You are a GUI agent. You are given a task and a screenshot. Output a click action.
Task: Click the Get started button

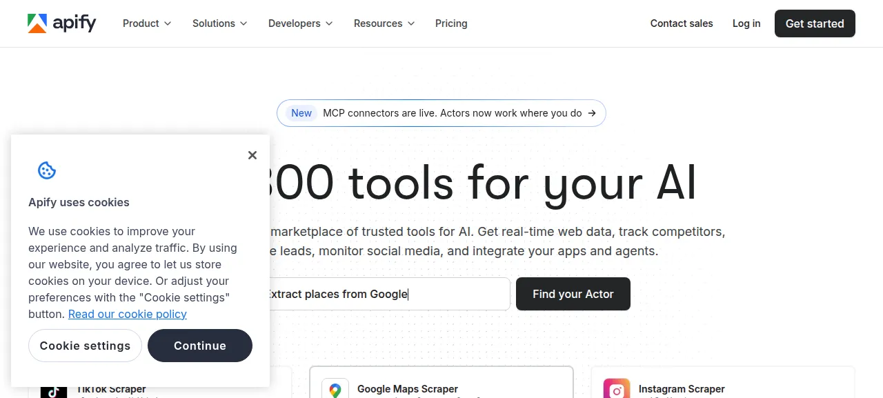(815, 23)
